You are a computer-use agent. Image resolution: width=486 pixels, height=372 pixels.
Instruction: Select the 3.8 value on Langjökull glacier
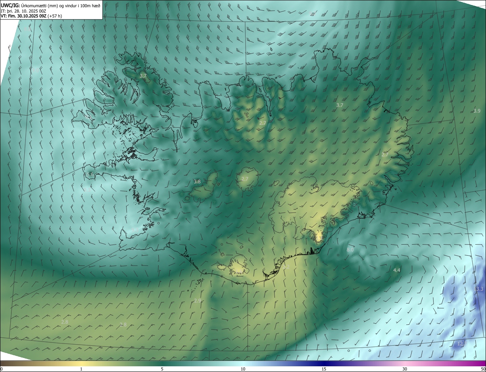(197, 182)
